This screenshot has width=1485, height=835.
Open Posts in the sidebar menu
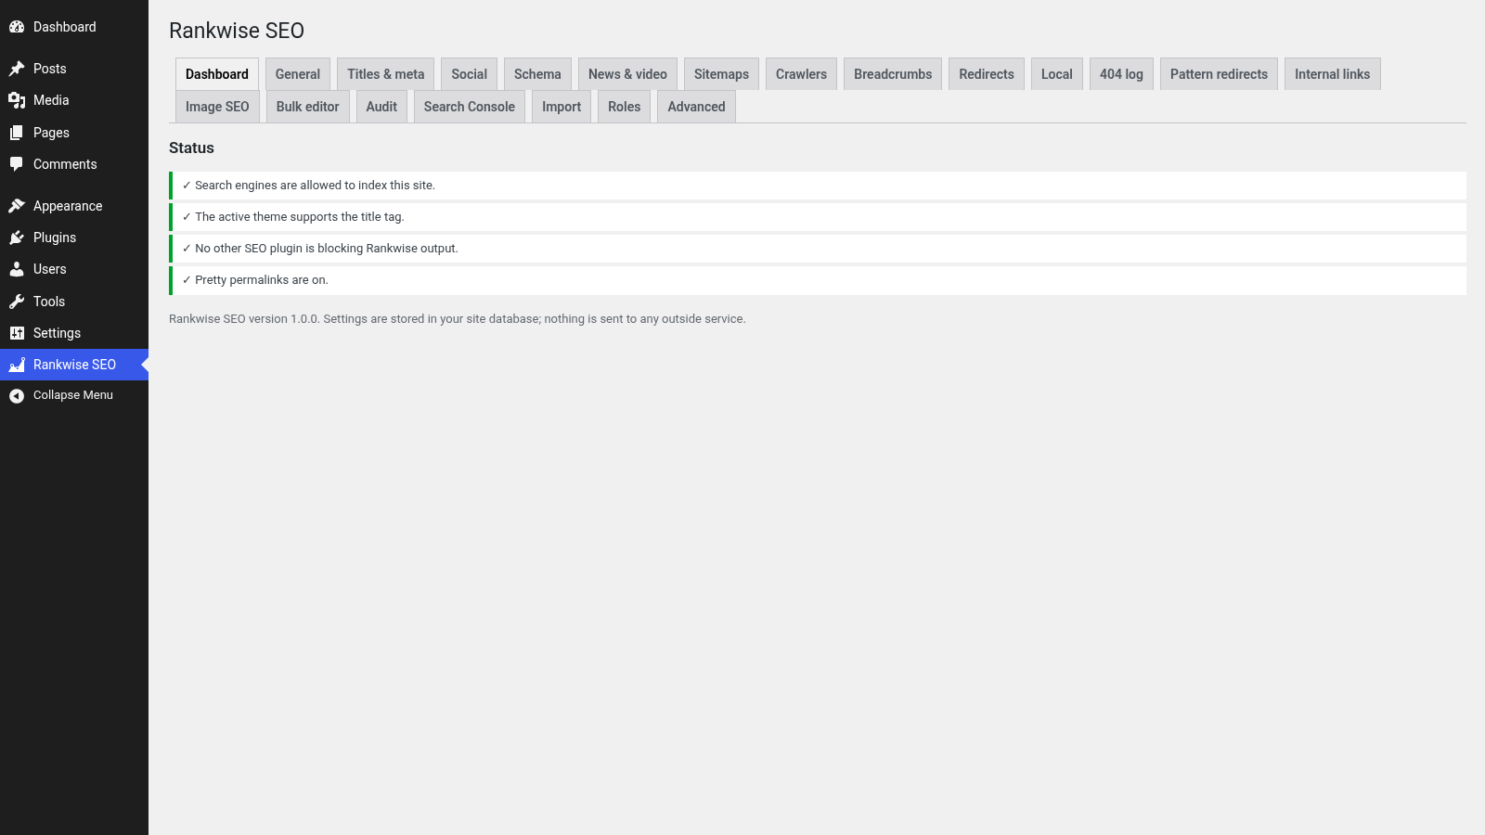click(x=50, y=69)
